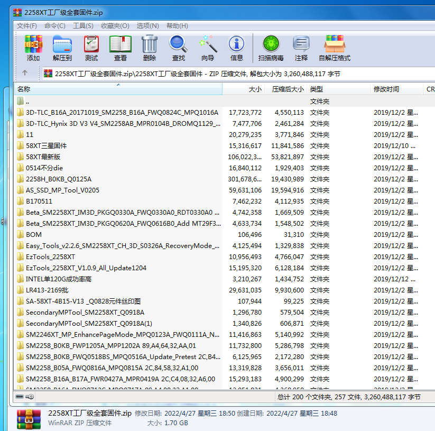The height and width of the screenshot is (431, 435).
Task: Click the Test (测试) archive icon
Action: click(x=91, y=48)
